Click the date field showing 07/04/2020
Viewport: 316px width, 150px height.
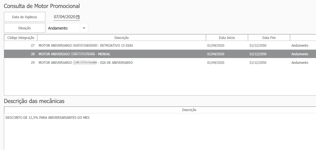coord(64,17)
